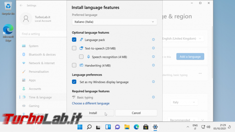Show hidden tray icons chevron

pos(188,127)
